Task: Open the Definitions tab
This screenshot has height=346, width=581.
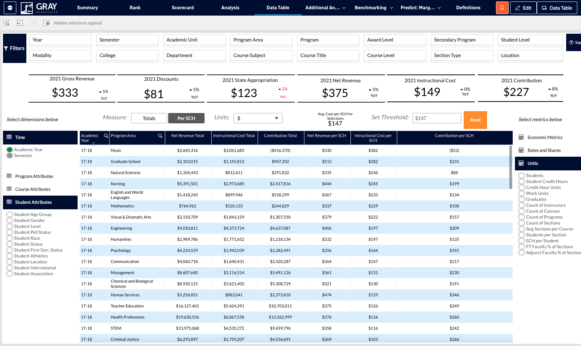Action: point(468,8)
